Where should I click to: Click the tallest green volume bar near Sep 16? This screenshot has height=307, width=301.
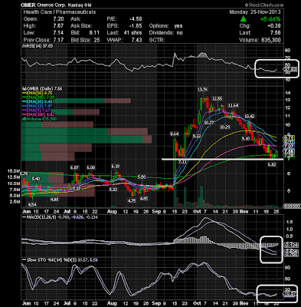175,196
